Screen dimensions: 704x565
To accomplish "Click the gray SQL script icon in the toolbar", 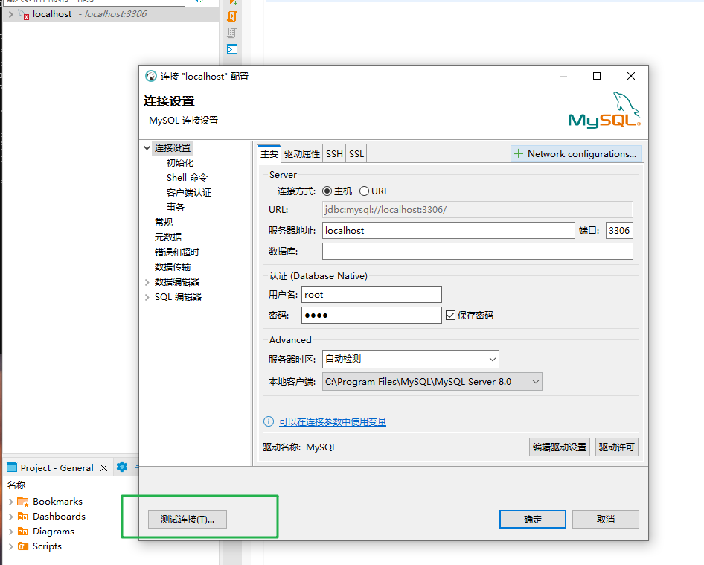I will coord(231,32).
